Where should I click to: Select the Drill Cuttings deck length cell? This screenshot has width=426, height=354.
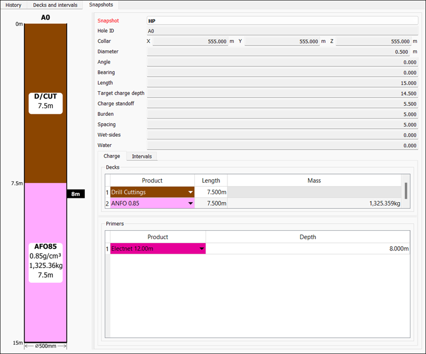pos(211,192)
